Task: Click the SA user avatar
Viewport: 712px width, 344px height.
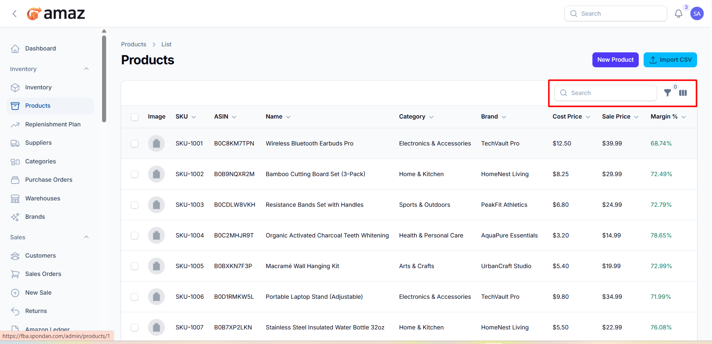Action: tap(697, 14)
